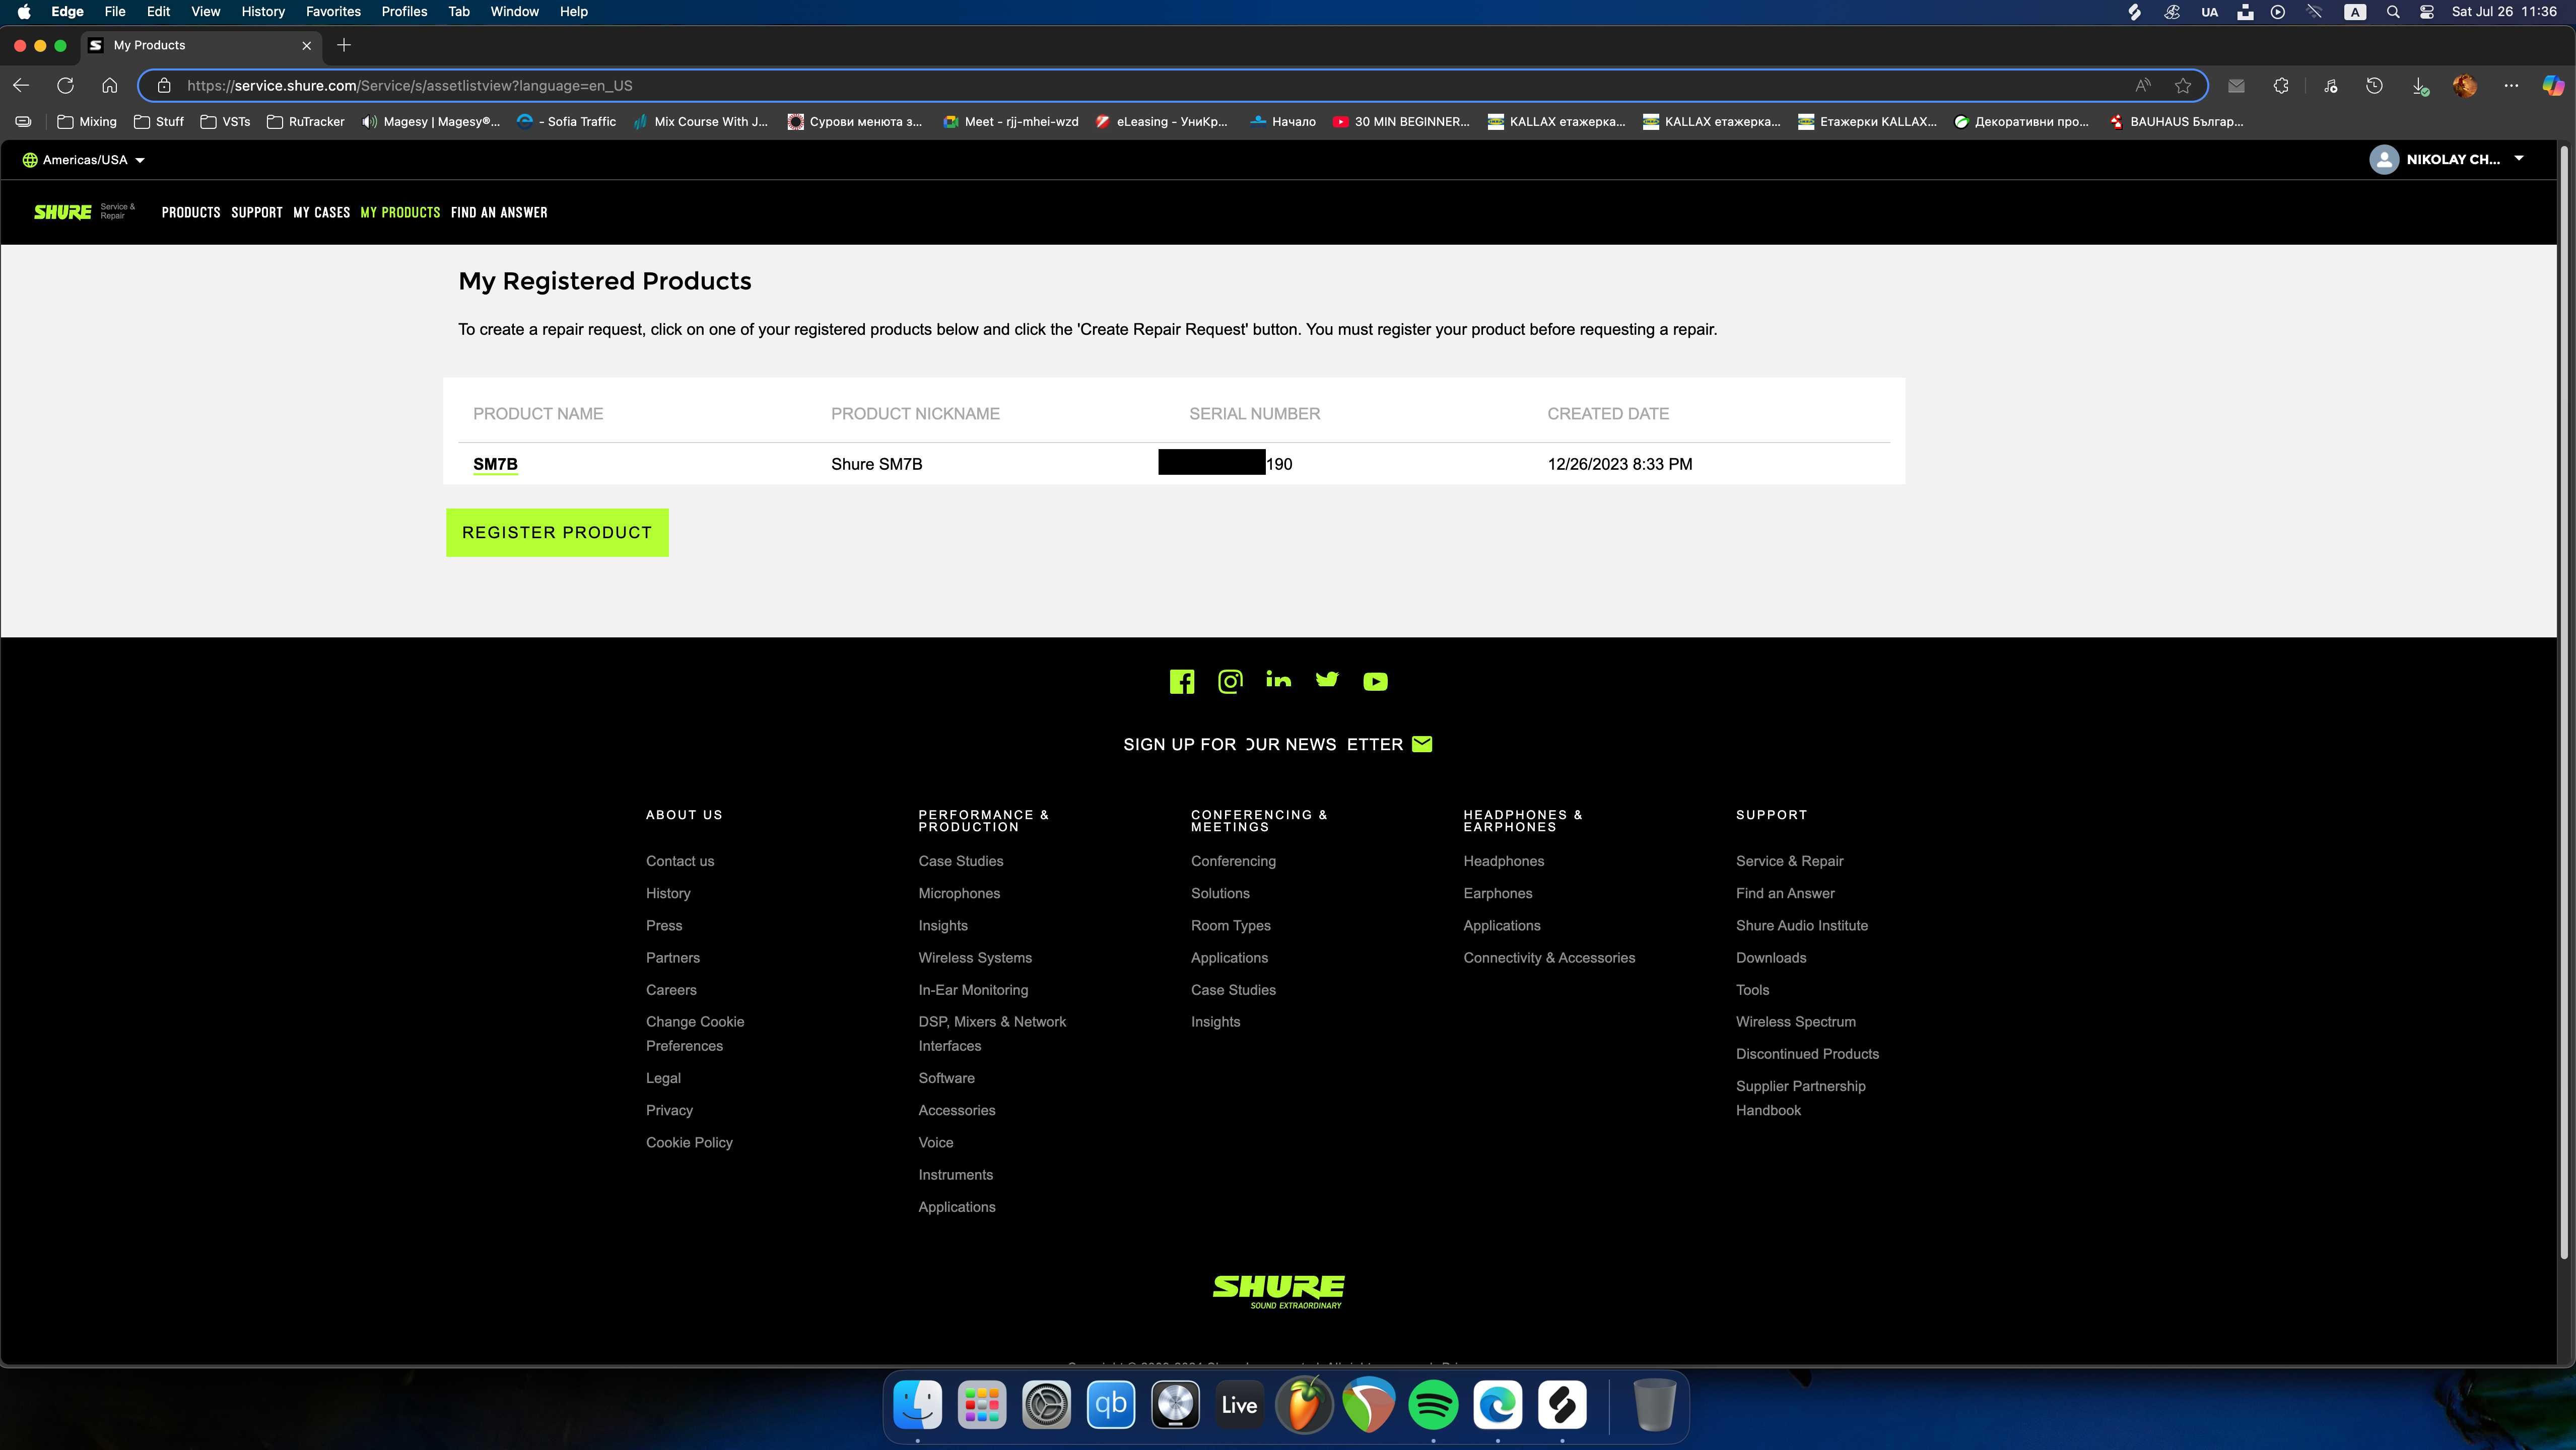The width and height of the screenshot is (2576, 1450).
Task: Open Shure Facebook page icon
Action: [1181, 682]
